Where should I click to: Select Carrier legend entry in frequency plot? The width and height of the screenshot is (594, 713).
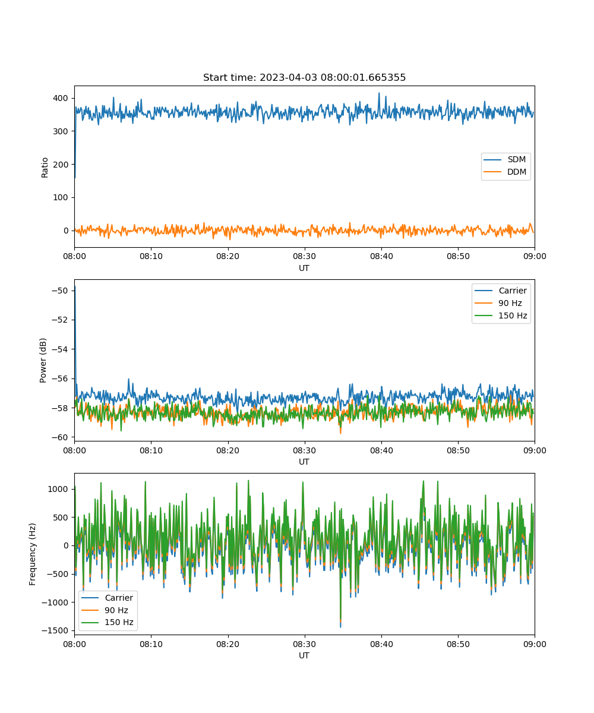(108, 598)
